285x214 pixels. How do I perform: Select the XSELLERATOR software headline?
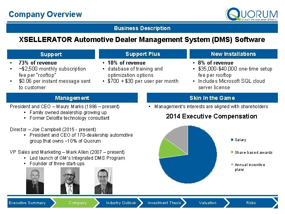coord(142,40)
